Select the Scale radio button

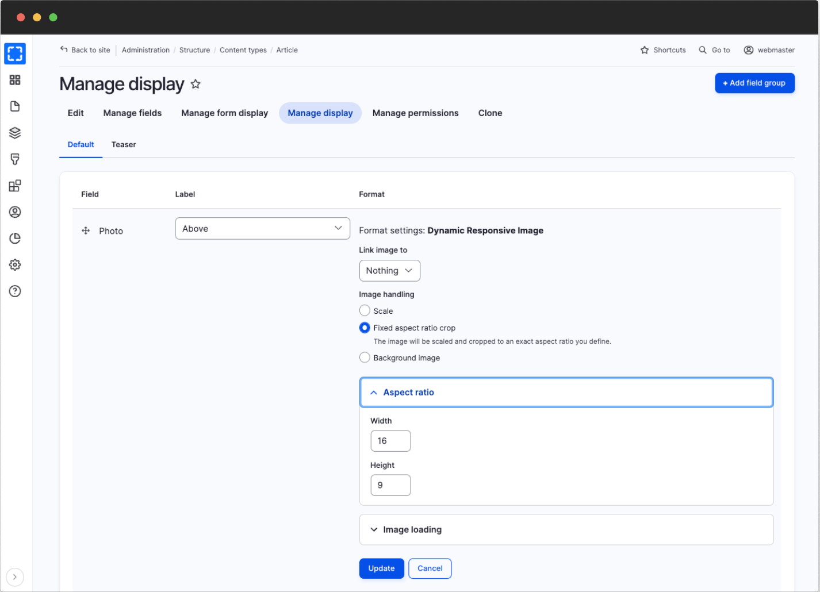coord(365,310)
